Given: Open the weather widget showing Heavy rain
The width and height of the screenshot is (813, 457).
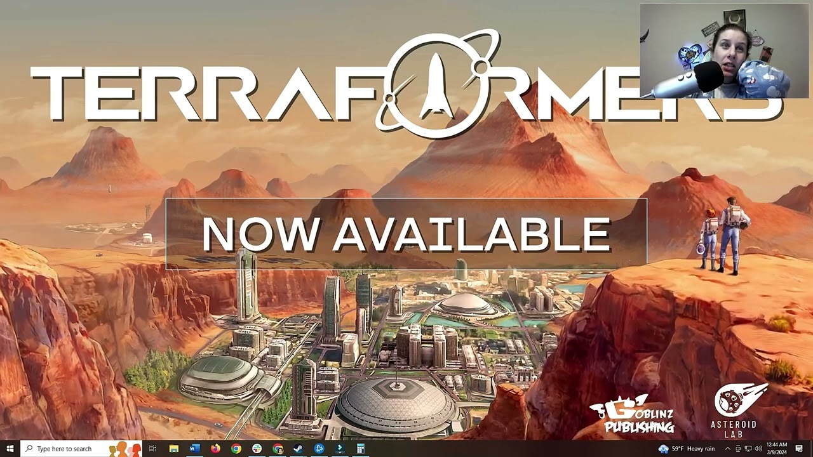Looking at the screenshot, I should pyautogui.click(x=687, y=449).
